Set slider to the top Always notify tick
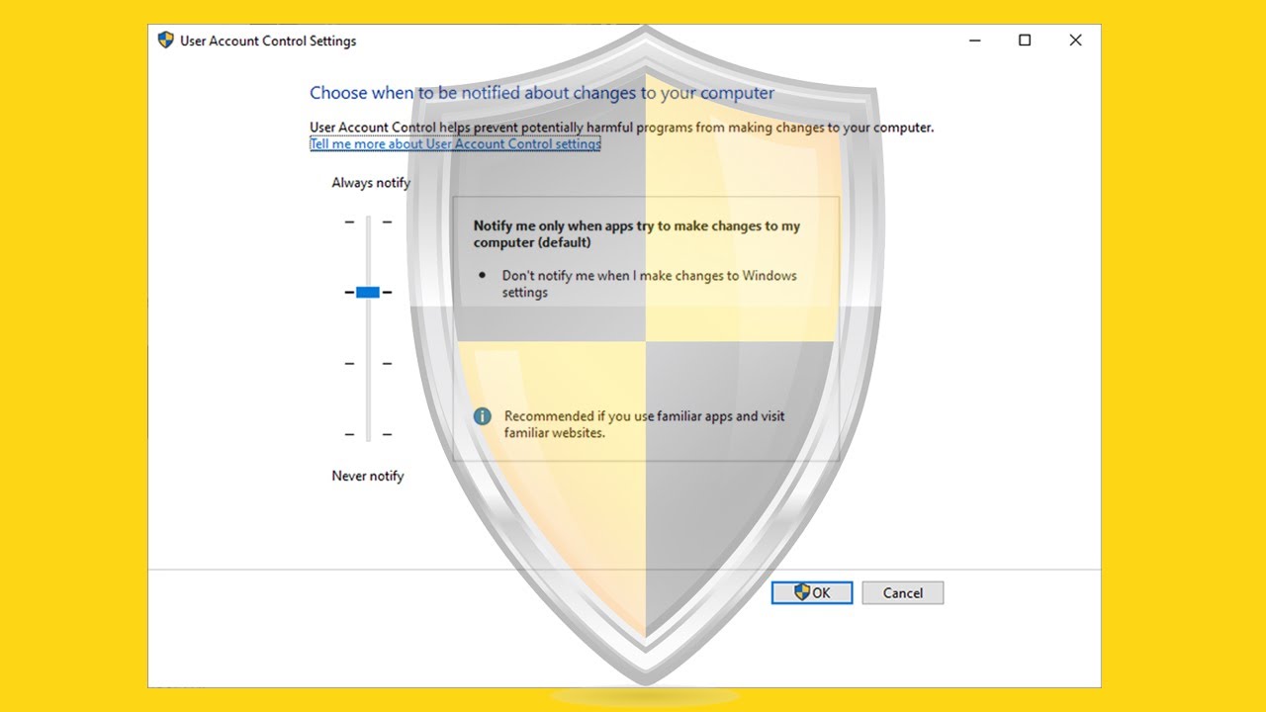Screen dimensions: 1266x712 coord(368,222)
